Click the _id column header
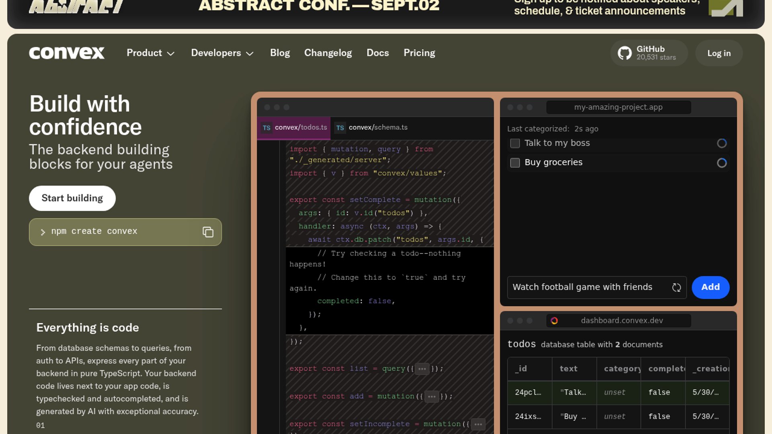This screenshot has height=434, width=772. [x=530, y=369]
